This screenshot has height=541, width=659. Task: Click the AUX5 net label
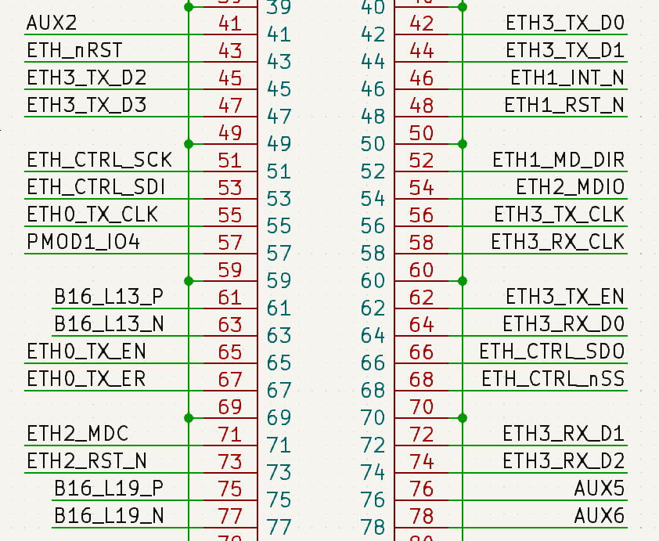pyautogui.click(x=600, y=489)
